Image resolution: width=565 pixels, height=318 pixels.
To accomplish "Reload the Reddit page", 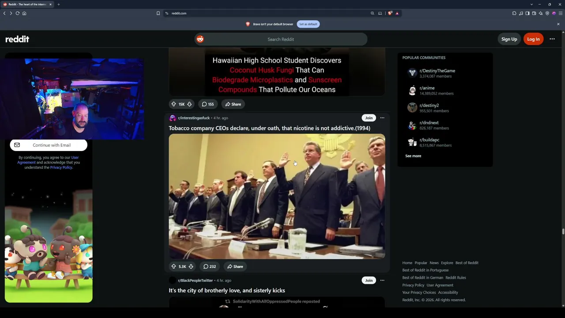I will point(18,13).
